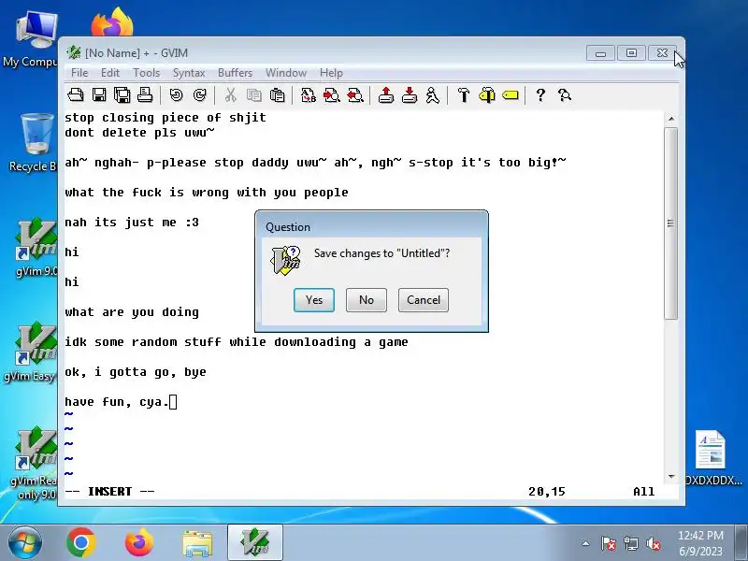748x561 pixels.
Task: Click the scrollbar up arrow in GVIM
Action: pyautogui.click(x=671, y=119)
